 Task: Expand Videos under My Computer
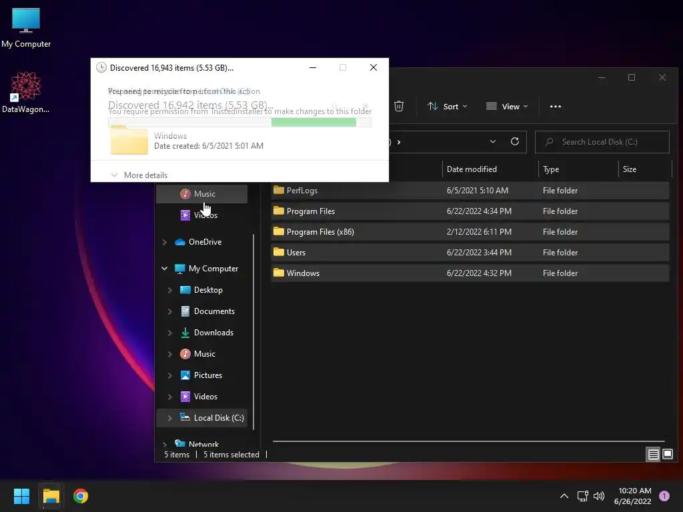(170, 397)
